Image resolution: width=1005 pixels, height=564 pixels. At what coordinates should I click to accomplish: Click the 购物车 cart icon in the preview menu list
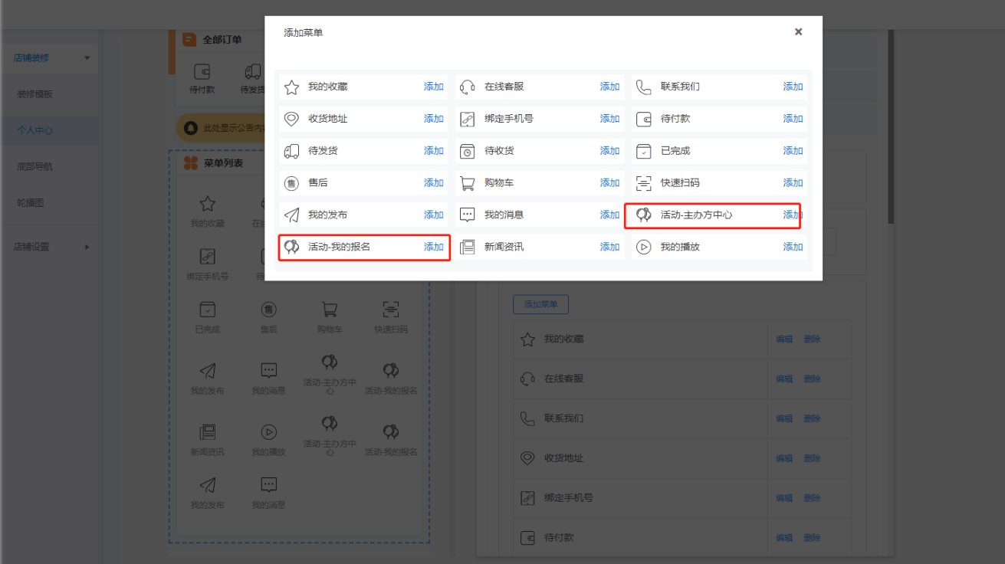point(330,310)
